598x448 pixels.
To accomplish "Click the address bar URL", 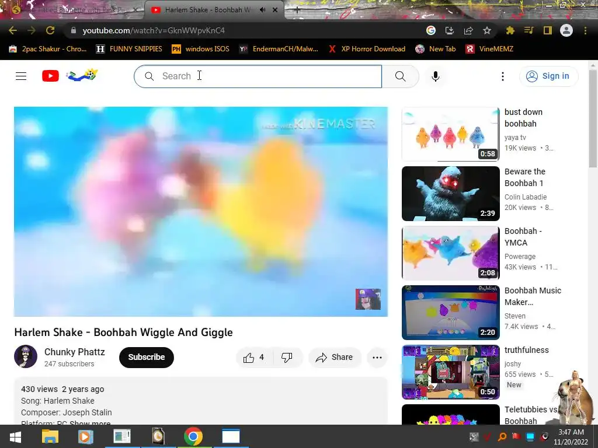I will point(154,30).
